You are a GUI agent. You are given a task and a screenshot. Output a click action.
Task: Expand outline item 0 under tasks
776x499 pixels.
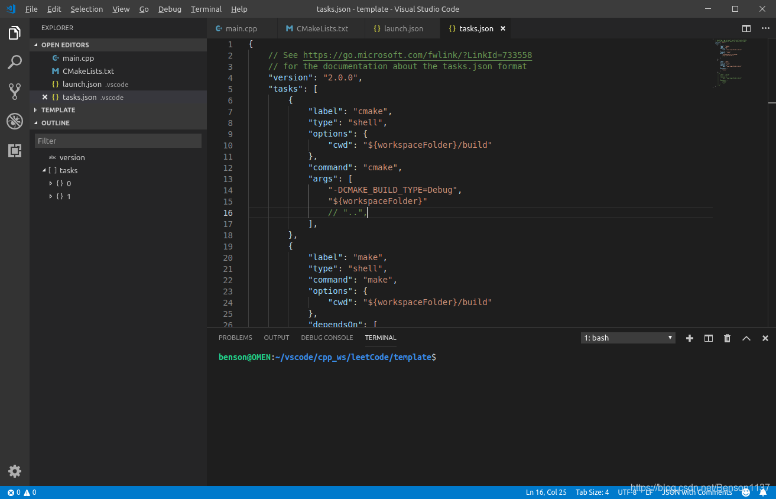coord(51,183)
